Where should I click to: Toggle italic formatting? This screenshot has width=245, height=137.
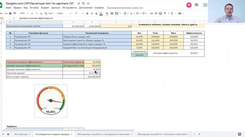[92, 14]
